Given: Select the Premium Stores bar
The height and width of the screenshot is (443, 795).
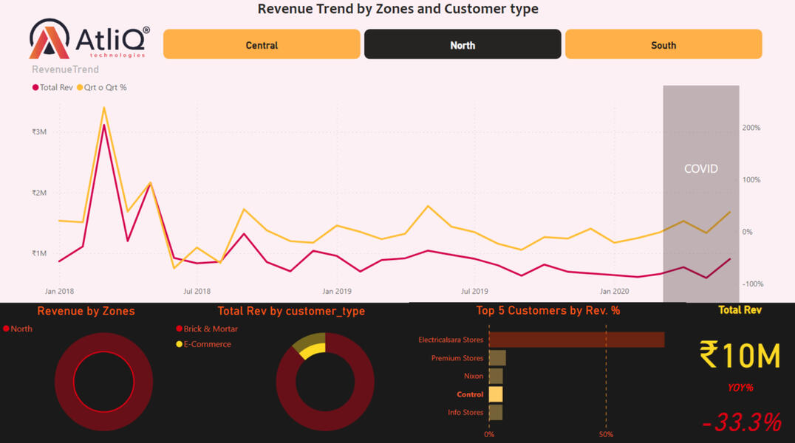Looking at the screenshot, I should click(497, 358).
